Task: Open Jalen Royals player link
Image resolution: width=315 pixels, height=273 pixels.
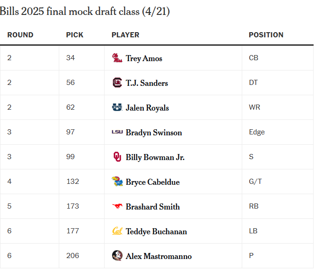Action: (x=147, y=108)
